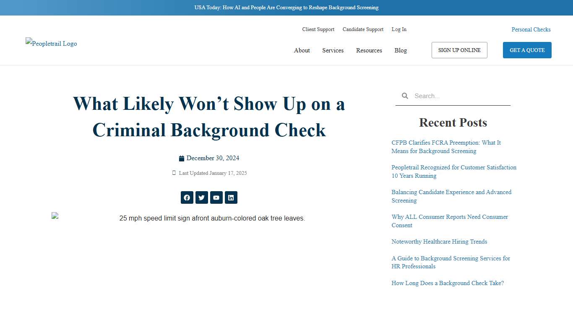Click the calendar icon beside December 30

click(181, 158)
